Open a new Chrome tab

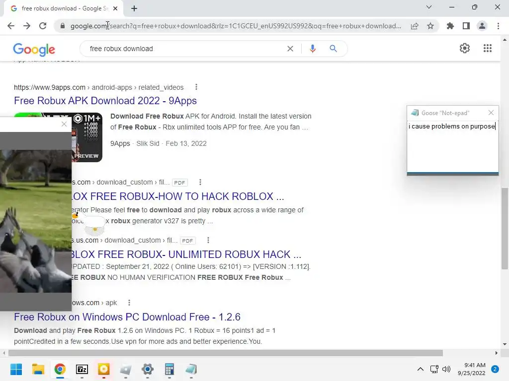pyautogui.click(x=134, y=8)
